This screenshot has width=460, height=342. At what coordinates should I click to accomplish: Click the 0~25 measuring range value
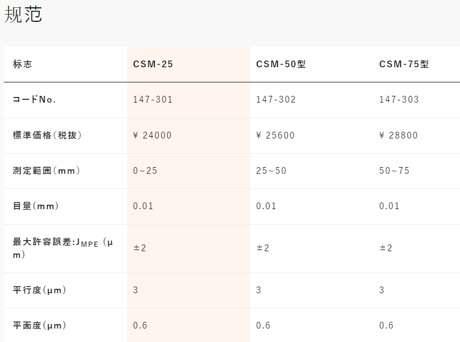click(x=145, y=170)
